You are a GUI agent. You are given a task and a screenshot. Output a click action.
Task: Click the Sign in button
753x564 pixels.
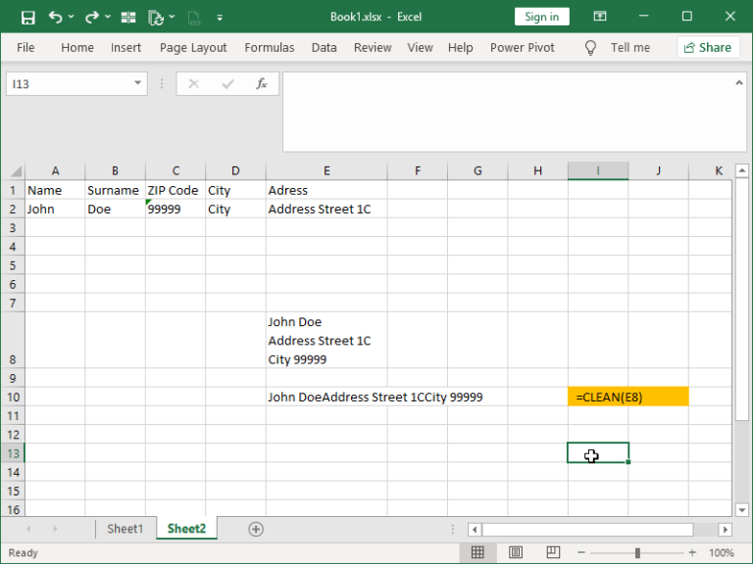click(x=541, y=17)
